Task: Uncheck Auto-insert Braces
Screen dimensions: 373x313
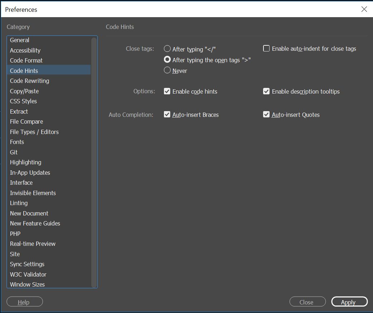Action: point(167,115)
